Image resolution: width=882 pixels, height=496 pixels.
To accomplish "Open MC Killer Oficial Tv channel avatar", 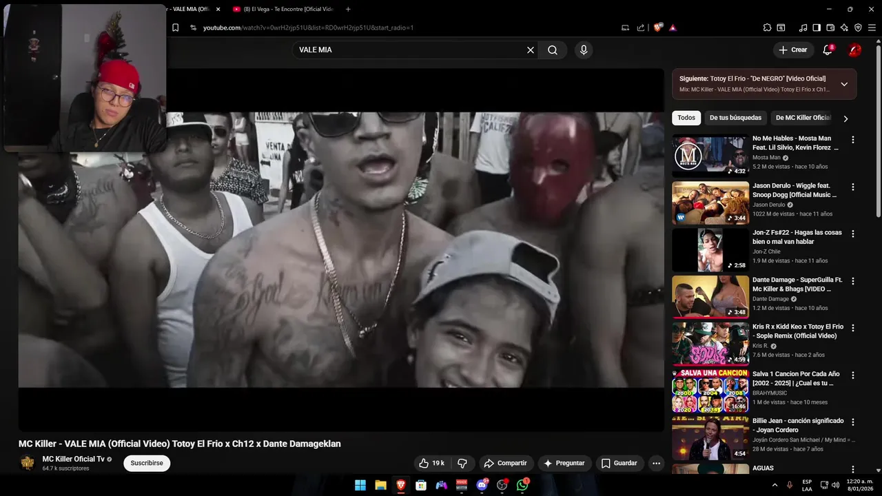I will coord(28,463).
